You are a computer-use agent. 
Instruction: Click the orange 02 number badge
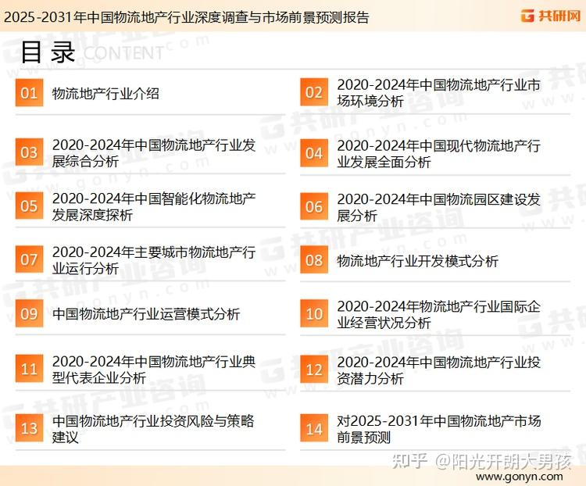tap(314, 92)
